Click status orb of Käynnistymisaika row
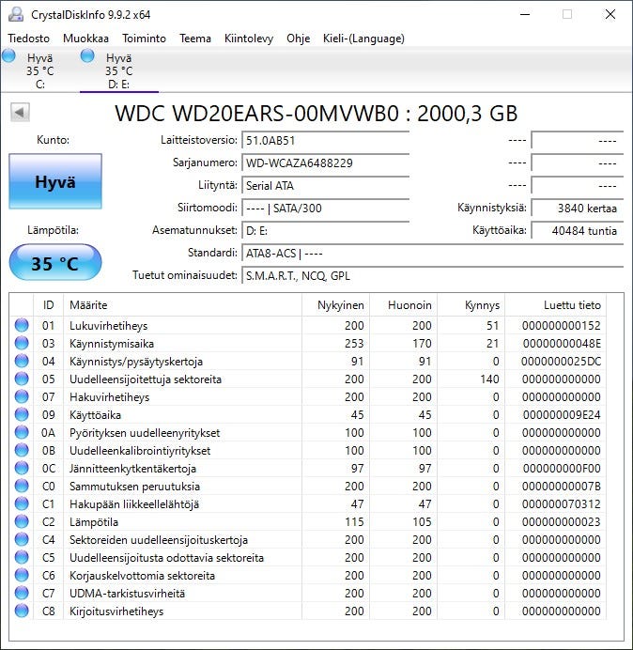This screenshot has height=650, width=633. click(x=22, y=343)
